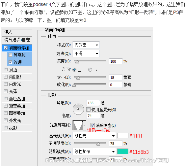Click highlight 不透明度 slider handle

[x=98, y=144]
